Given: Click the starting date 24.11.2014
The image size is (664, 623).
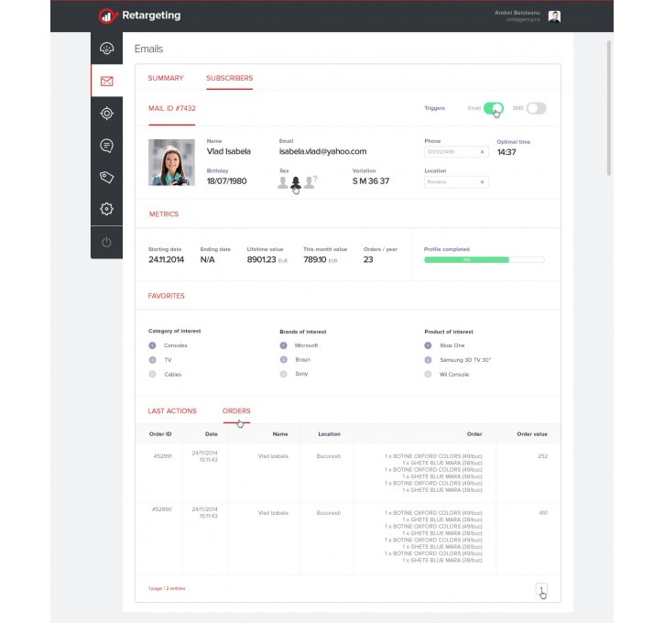Looking at the screenshot, I should click(x=166, y=259).
